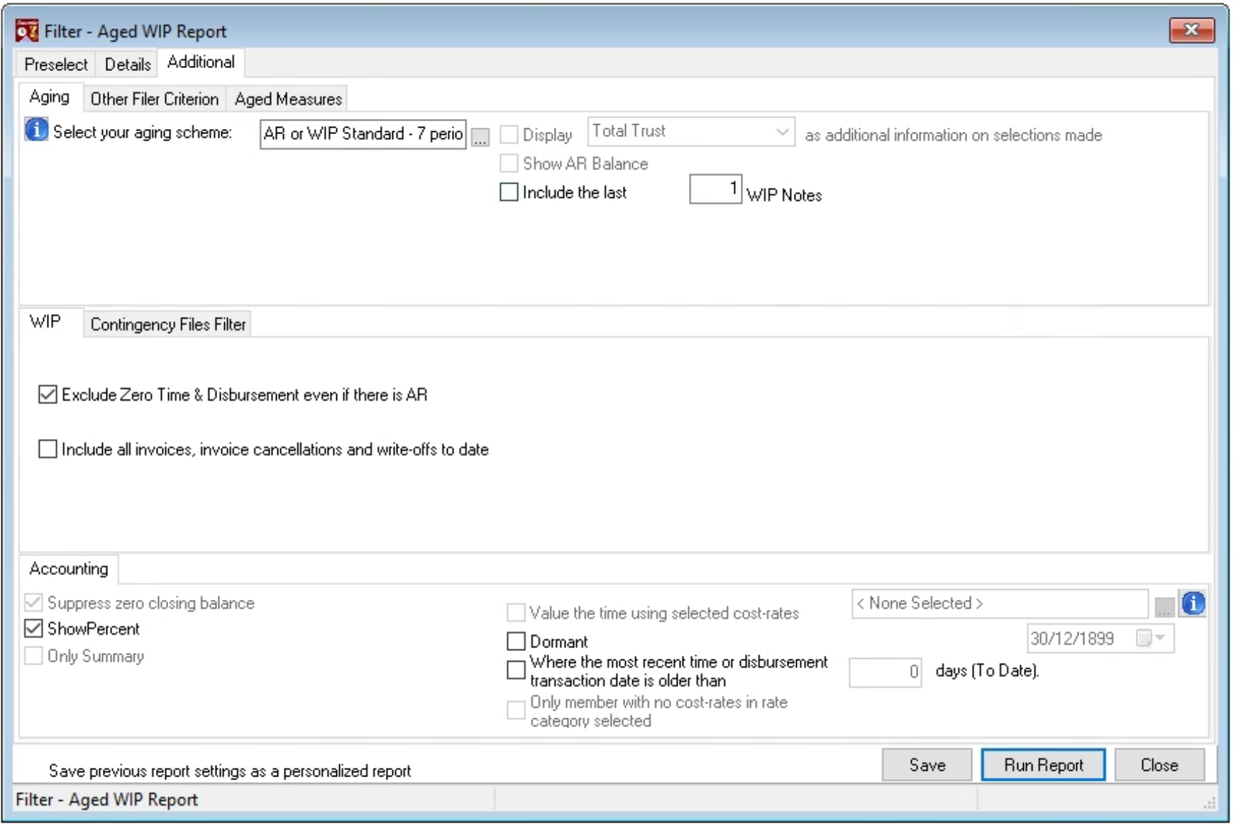This screenshot has height=824, width=1236.
Task: Toggle Value the time using selected cost-rates
Action: point(516,613)
